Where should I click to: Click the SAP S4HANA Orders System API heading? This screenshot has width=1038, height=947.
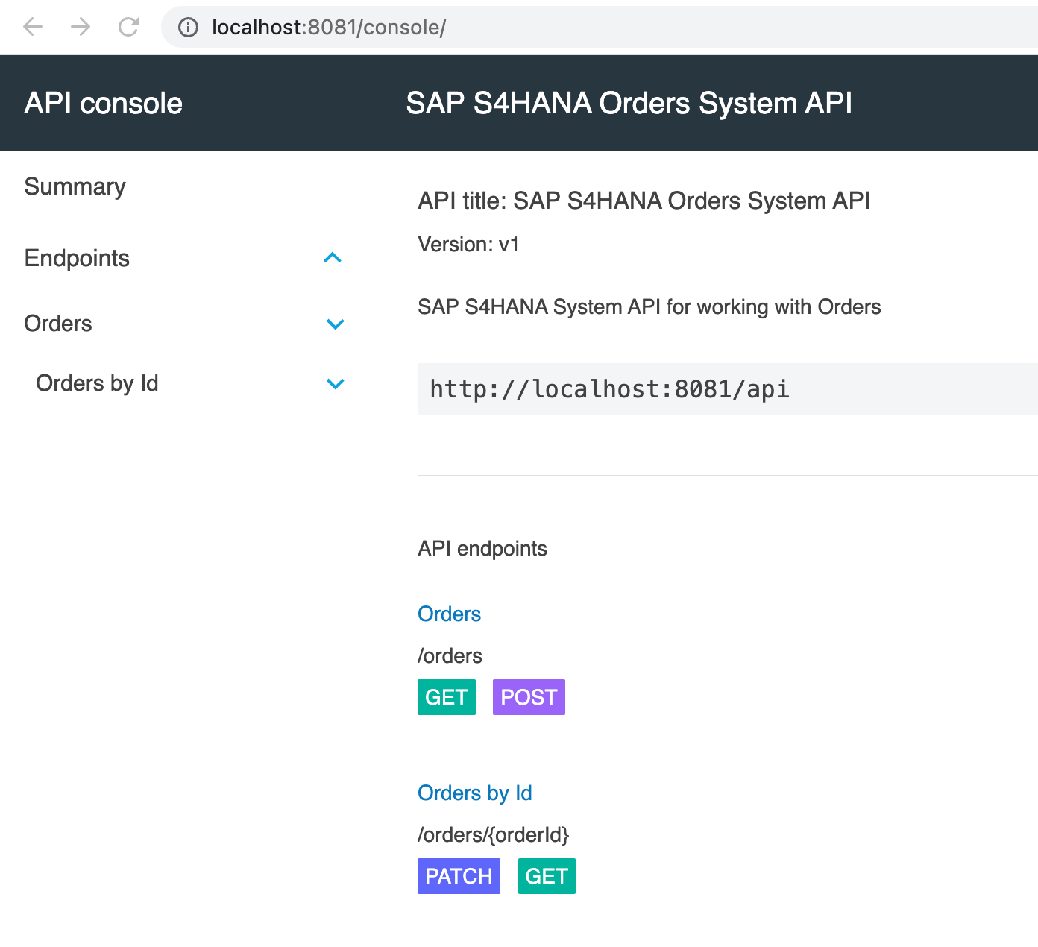(629, 103)
